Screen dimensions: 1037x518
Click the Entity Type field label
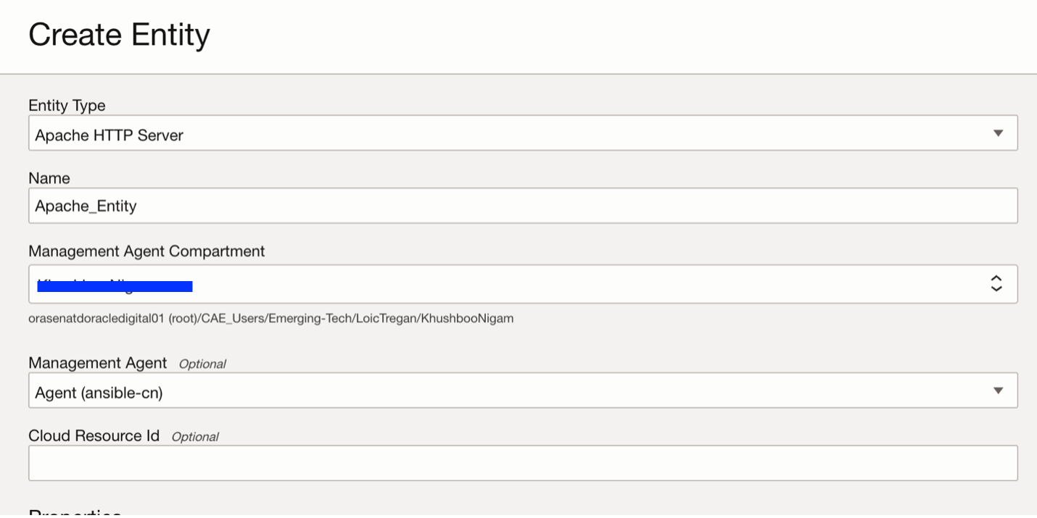click(x=67, y=106)
